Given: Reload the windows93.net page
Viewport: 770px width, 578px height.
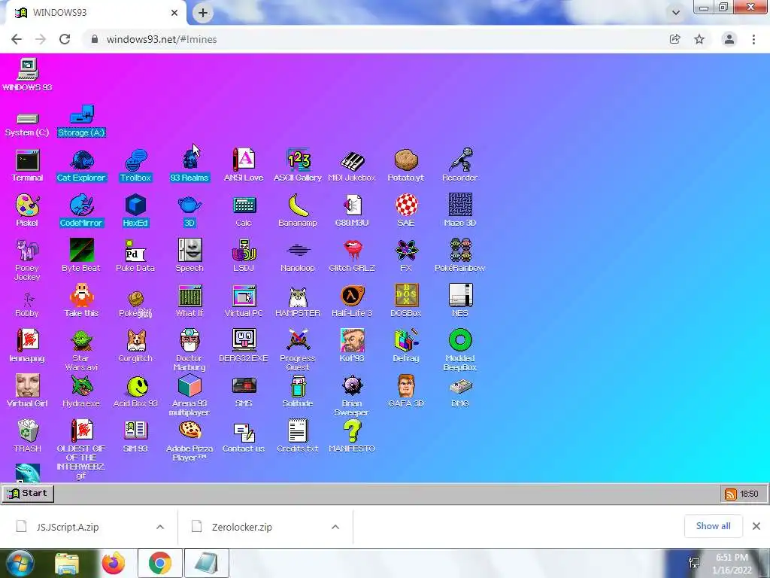Looking at the screenshot, I should (65, 39).
